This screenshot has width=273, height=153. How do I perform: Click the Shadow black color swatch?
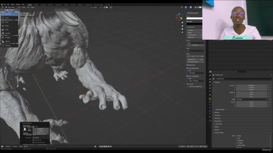click(195, 24)
